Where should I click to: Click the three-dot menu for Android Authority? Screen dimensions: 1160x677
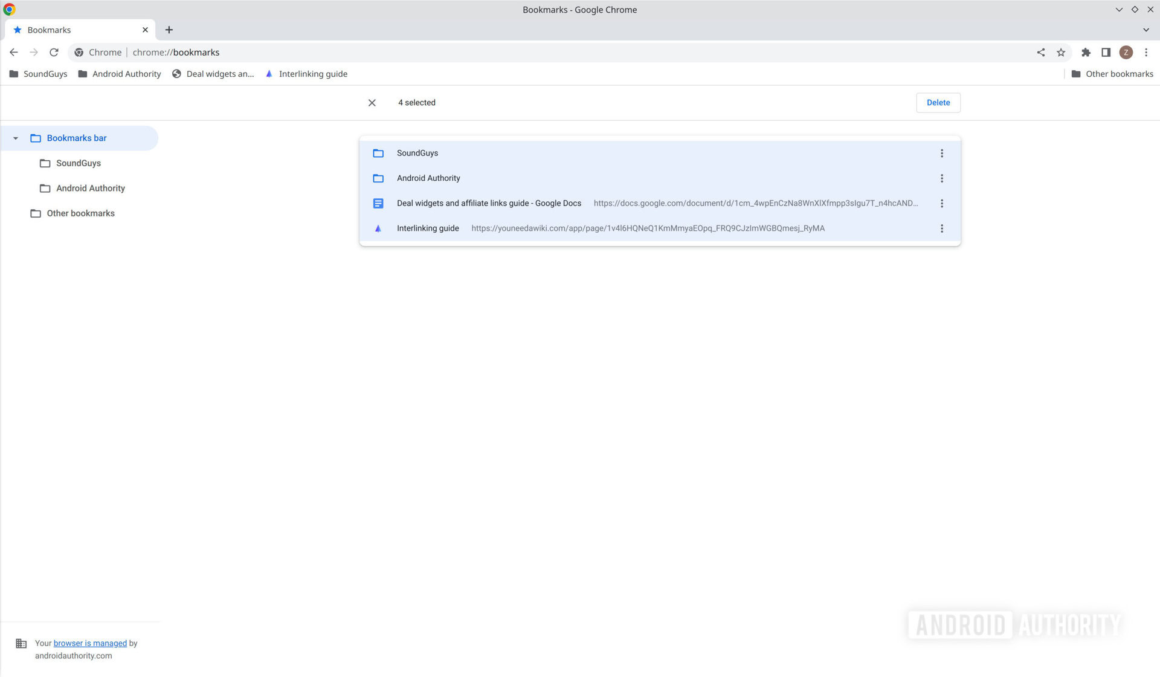(x=942, y=178)
